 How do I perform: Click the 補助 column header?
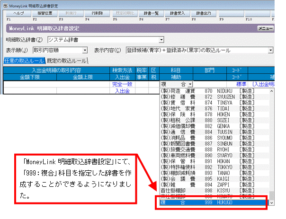[176, 77]
